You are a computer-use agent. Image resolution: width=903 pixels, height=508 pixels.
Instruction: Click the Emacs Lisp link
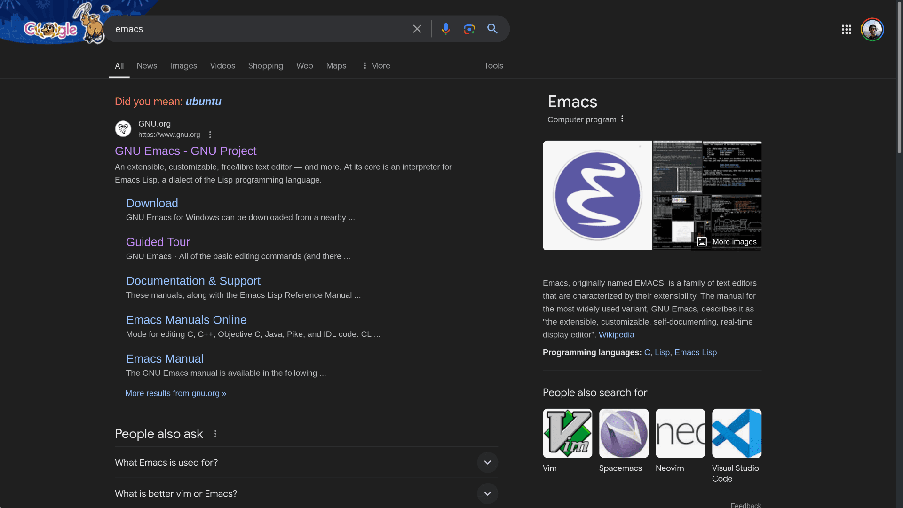(696, 353)
